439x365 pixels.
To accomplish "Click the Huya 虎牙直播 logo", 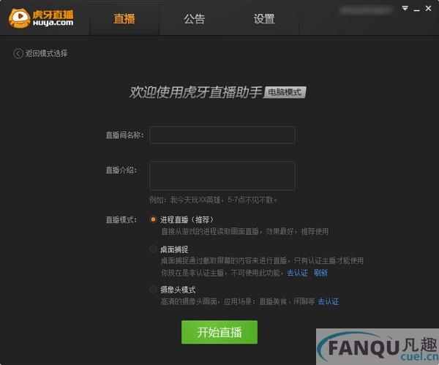I will [x=41, y=18].
